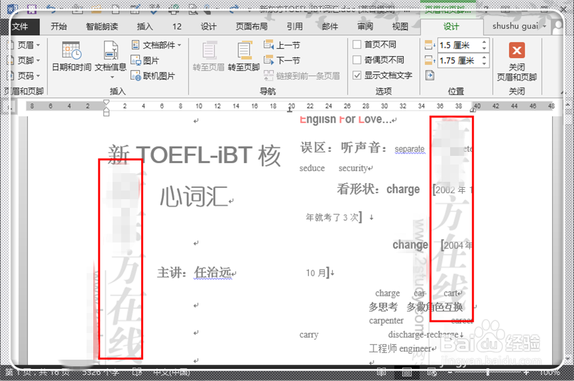
Task: Increase the 1.5 厘米 header distance
Action: click(x=484, y=42)
